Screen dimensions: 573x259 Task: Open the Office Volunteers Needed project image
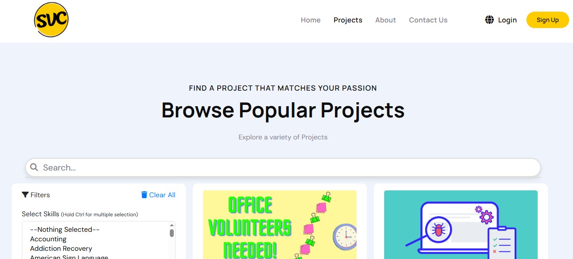click(280, 224)
